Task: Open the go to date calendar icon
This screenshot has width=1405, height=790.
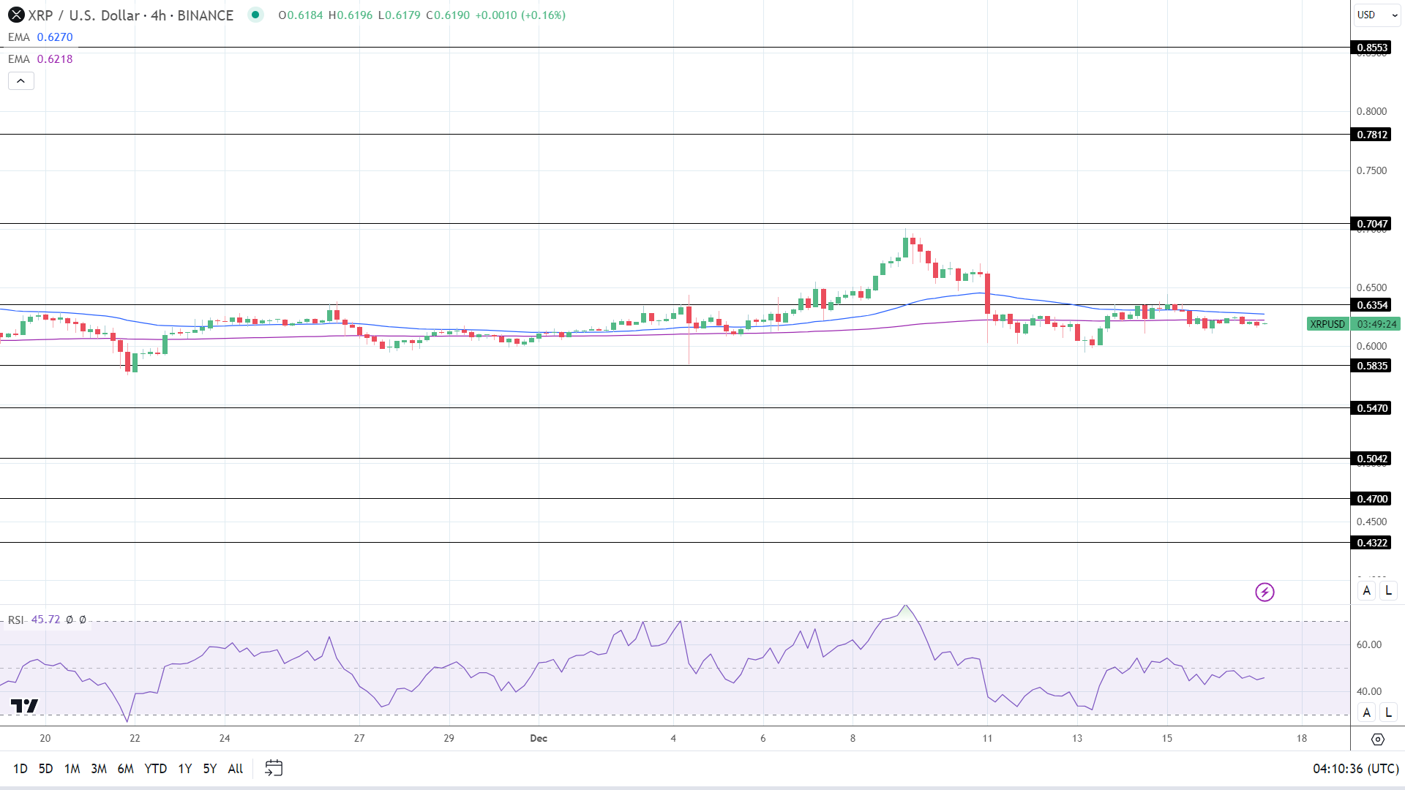Action: point(274,768)
